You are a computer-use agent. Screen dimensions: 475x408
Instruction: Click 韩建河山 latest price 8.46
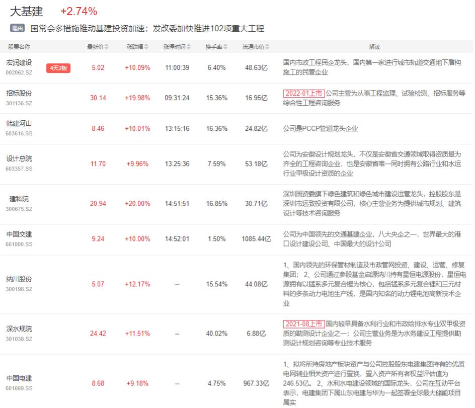[98, 128]
